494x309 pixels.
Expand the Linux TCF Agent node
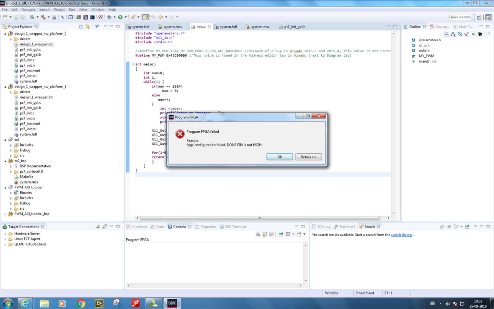pyautogui.click(x=5, y=239)
